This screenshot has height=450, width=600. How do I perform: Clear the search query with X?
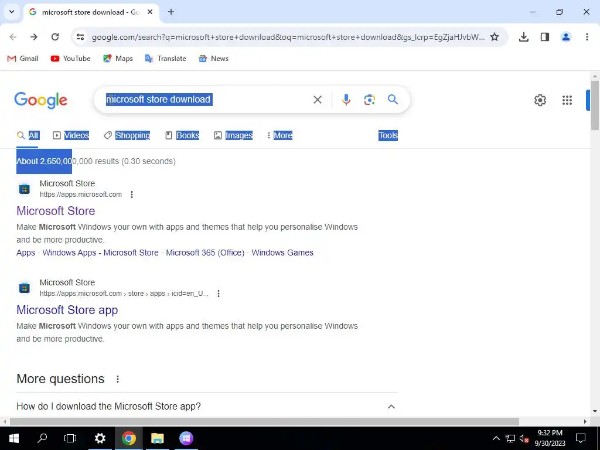pyautogui.click(x=317, y=100)
